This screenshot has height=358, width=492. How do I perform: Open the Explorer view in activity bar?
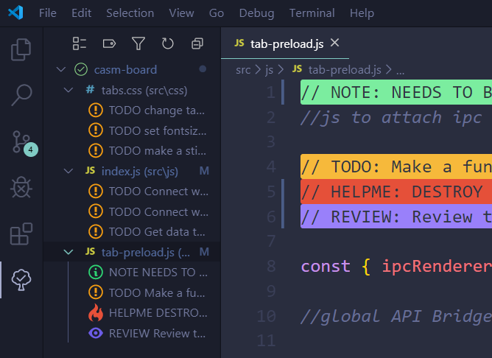(21, 49)
